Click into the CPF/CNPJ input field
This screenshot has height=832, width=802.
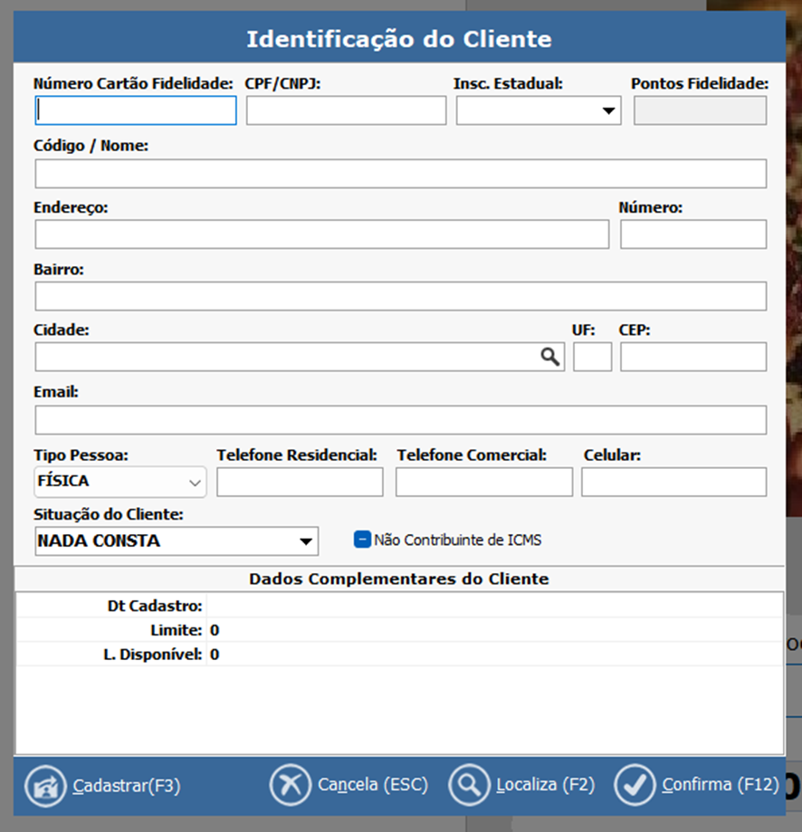click(x=346, y=110)
